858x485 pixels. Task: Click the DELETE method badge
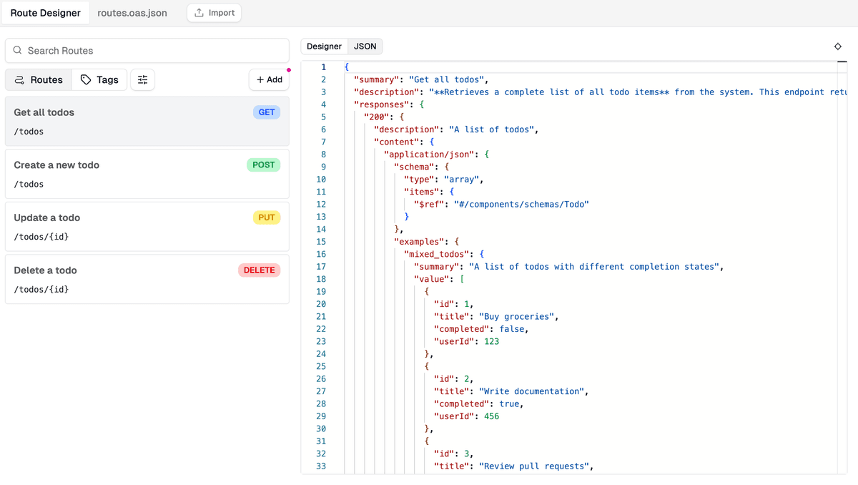click(x=259, y=270)
